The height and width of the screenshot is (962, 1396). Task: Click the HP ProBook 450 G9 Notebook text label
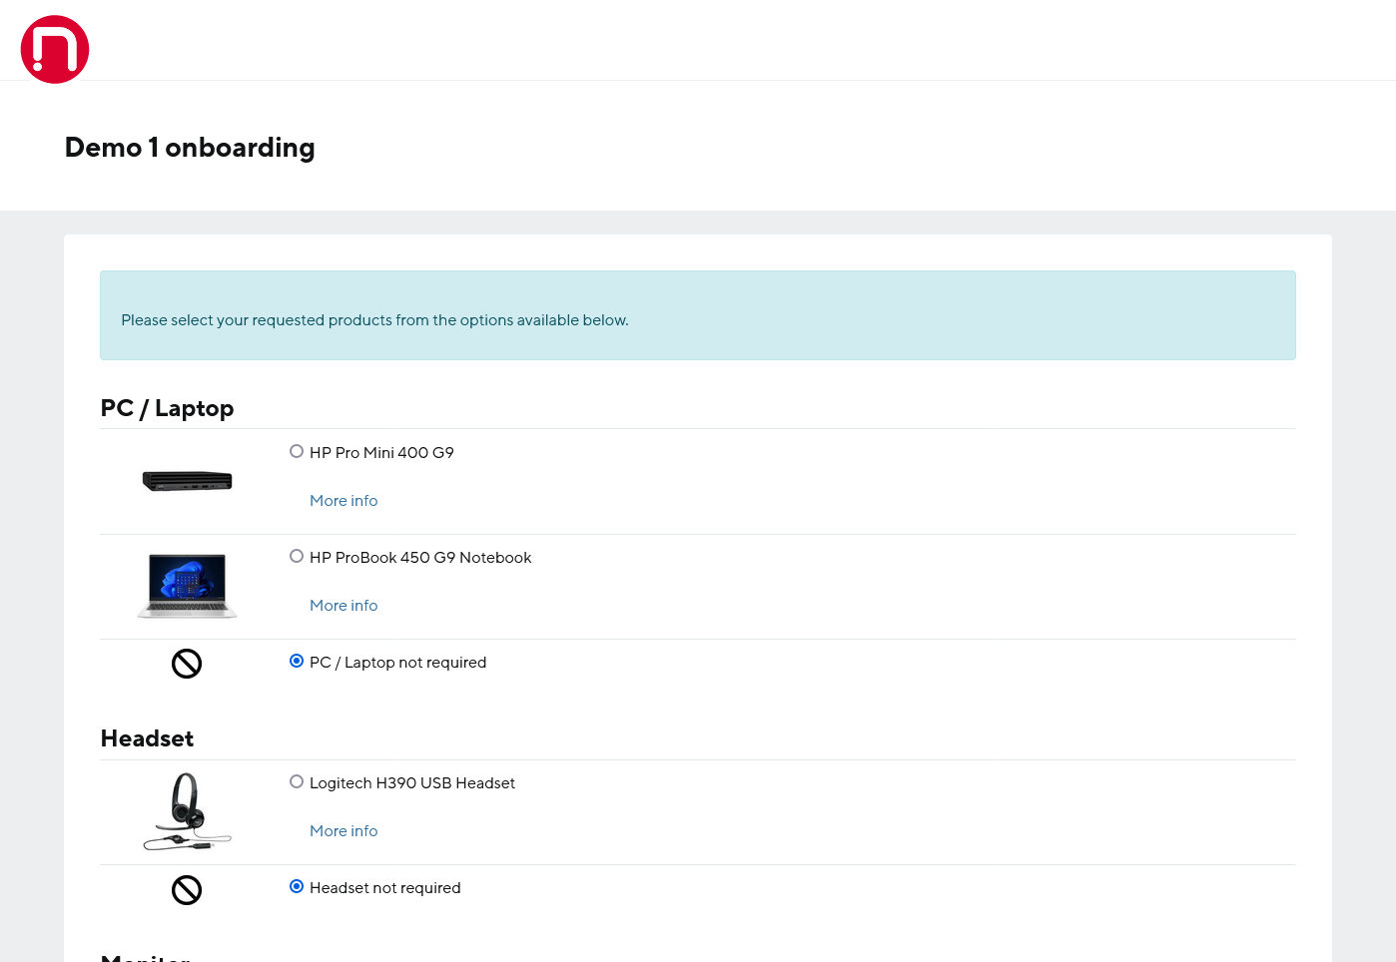click(x=420, y=558)
